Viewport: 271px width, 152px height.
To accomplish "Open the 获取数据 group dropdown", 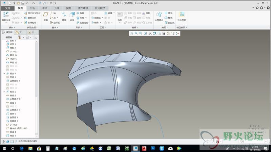I will pos(32,27).
